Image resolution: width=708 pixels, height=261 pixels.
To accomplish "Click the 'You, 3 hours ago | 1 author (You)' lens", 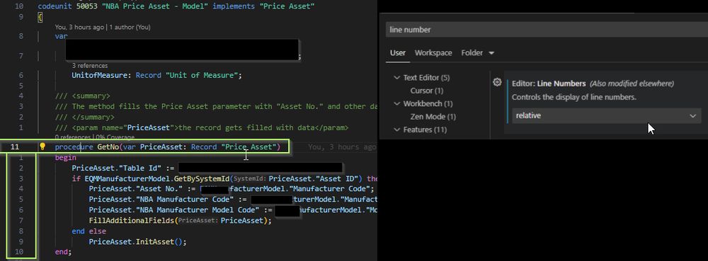I will [103, 27].
